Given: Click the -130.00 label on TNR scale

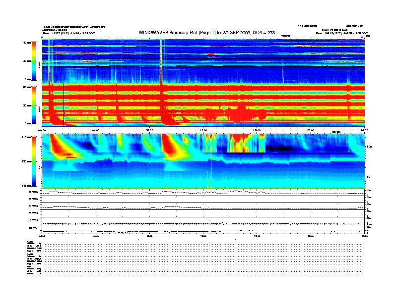Looking at the screenshot, I should [26, 161].
